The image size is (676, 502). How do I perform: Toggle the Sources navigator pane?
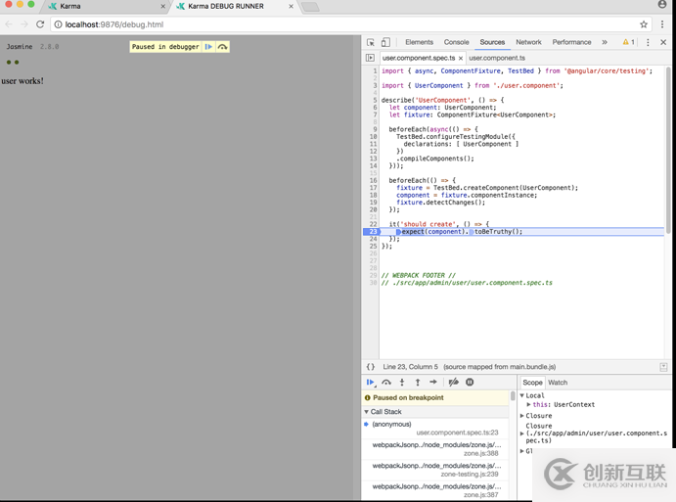[370, 58]
